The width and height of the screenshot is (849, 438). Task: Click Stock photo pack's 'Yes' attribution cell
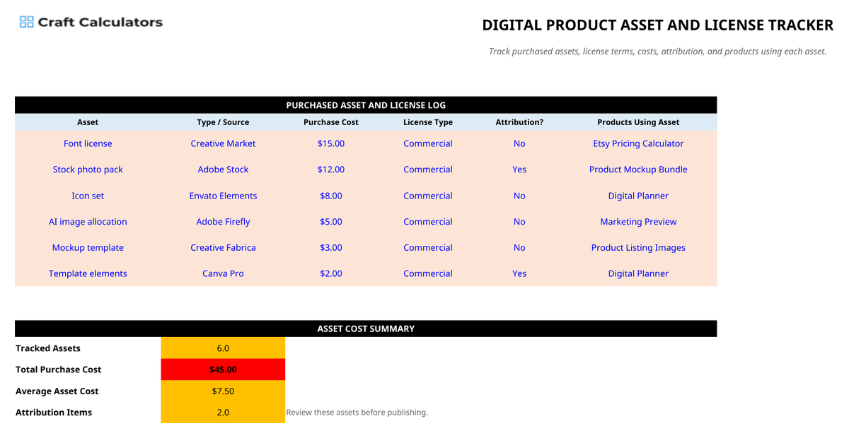519,170
